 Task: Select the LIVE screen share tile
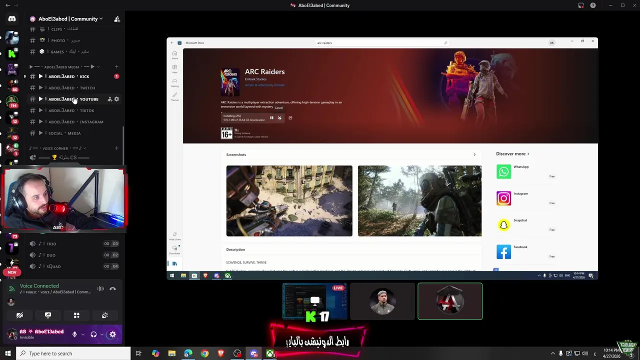click(x=315, y=301)
